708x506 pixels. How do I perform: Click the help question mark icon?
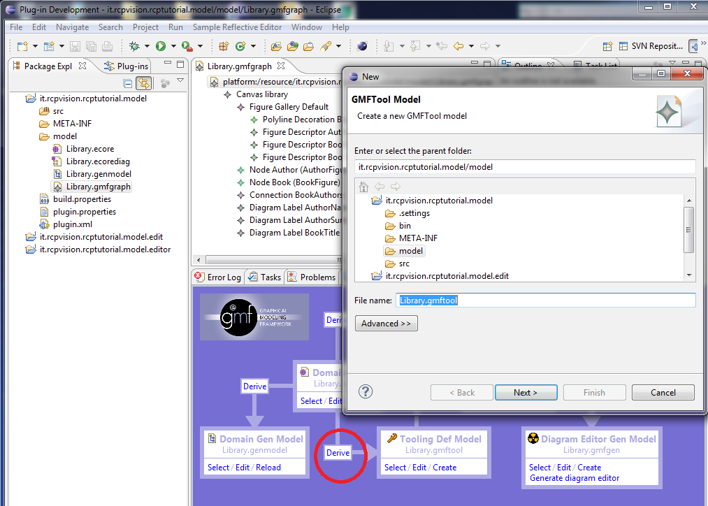coord(366,392)
